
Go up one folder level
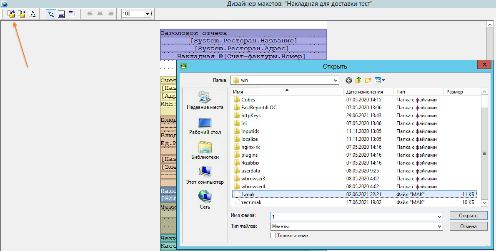coord(358,80)
